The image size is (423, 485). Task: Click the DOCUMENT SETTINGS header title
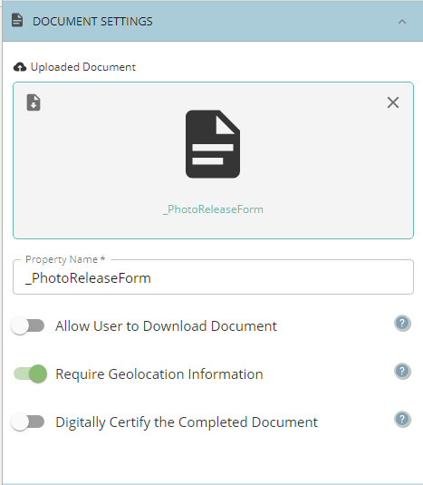pyautogui.click(x=92, y=22)
